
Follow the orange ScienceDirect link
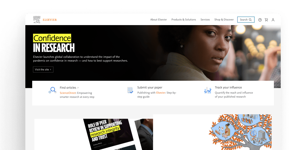click(68, 93)
